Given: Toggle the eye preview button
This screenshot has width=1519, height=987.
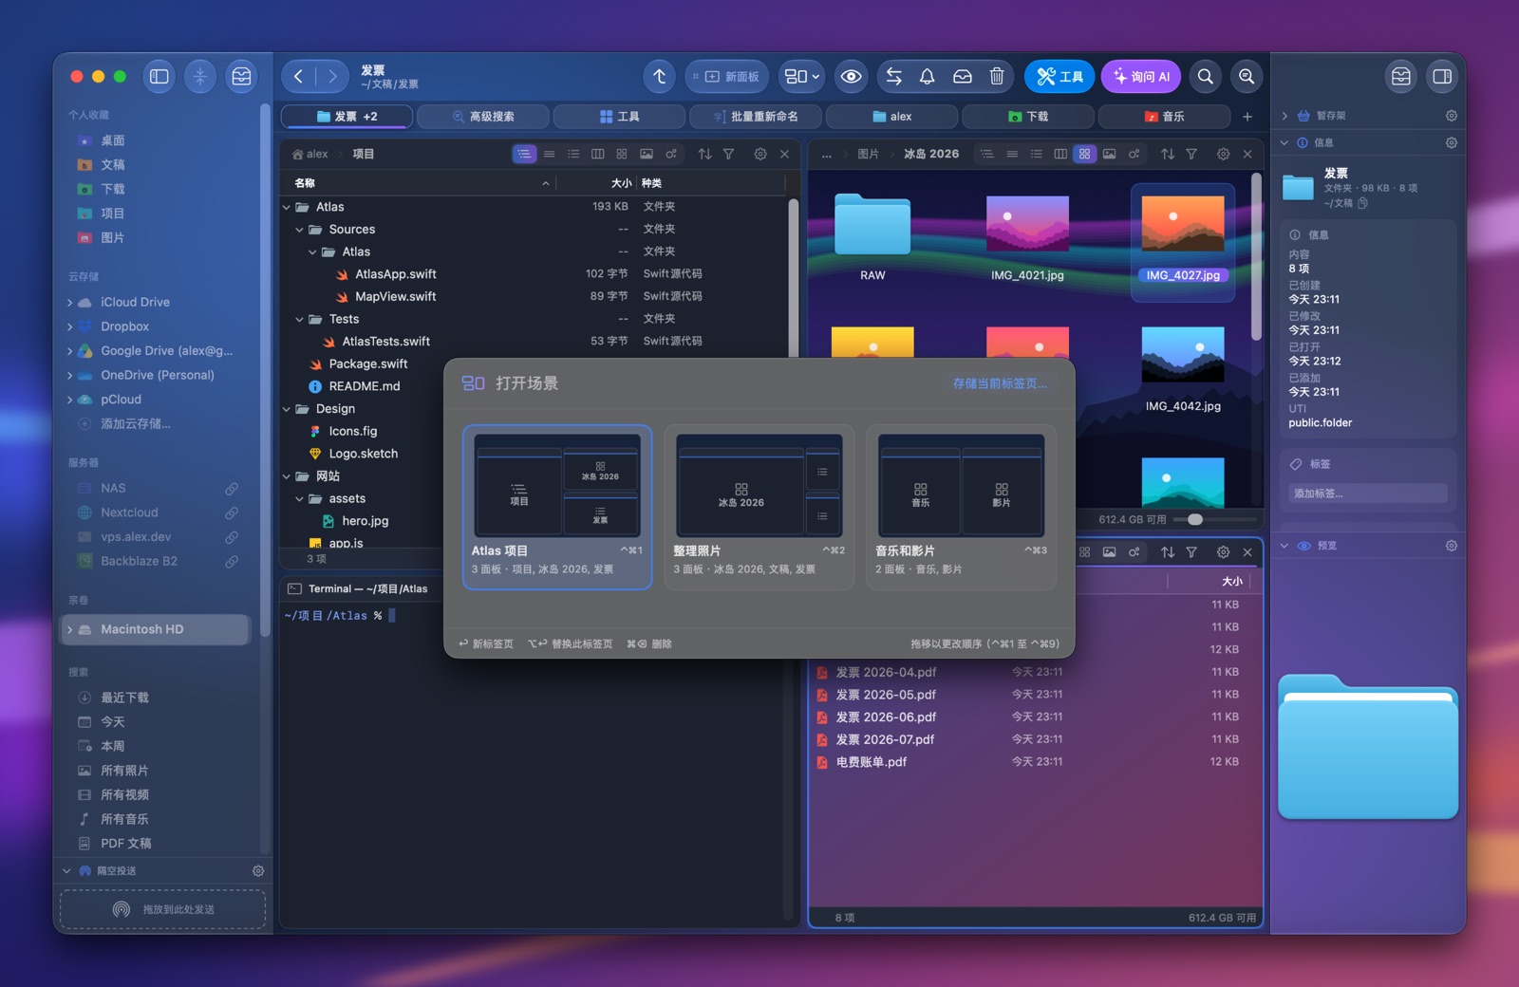Looking at the screenshot, I should (852, 77).
